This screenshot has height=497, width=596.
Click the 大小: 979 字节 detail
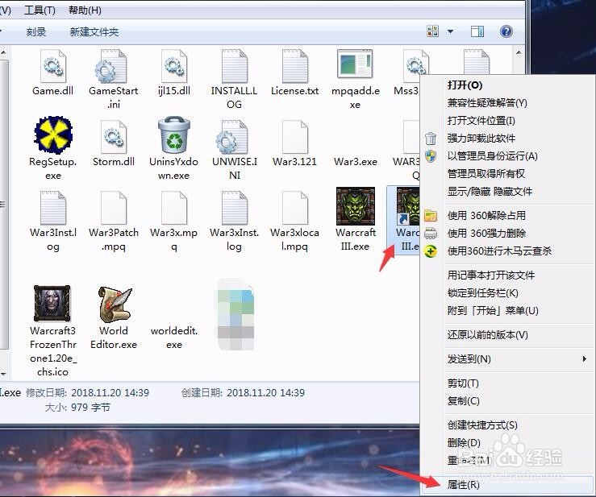point(77,408)
